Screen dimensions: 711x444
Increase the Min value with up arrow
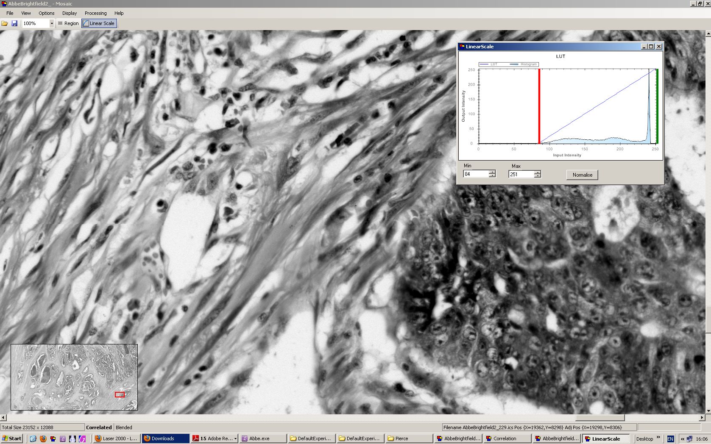click(x=492, y=172)
